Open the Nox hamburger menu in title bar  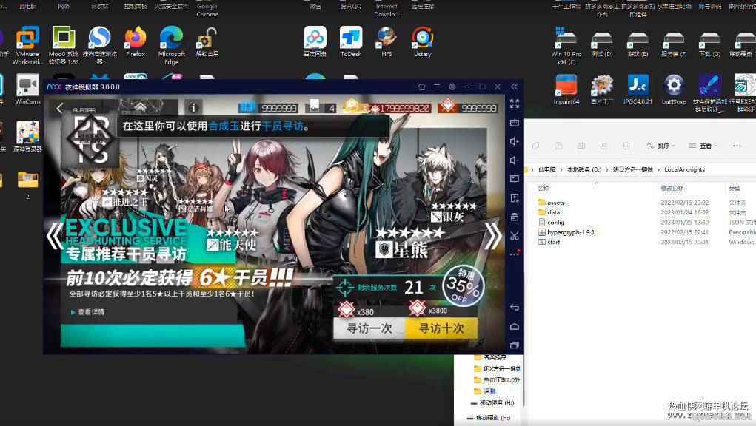pos(437,87)
